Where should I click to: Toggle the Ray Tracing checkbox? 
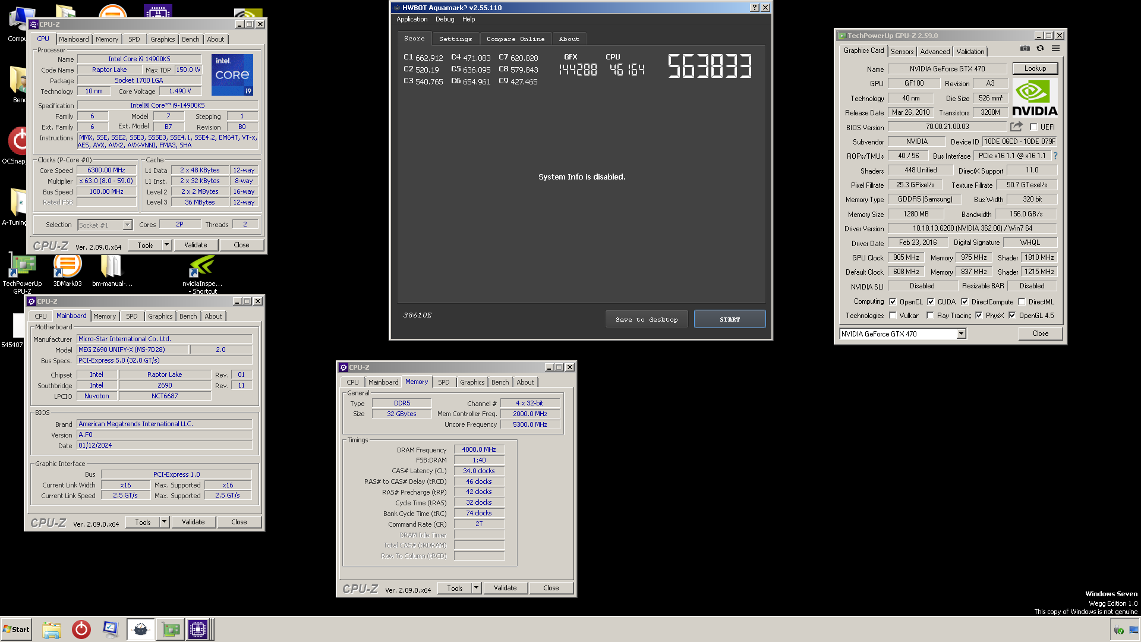pyautogui.click(x=930, y=316)
